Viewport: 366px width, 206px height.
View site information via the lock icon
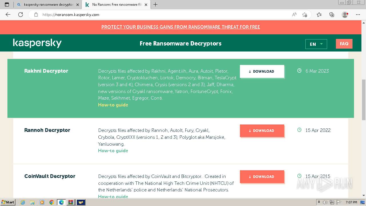(36, 15)
